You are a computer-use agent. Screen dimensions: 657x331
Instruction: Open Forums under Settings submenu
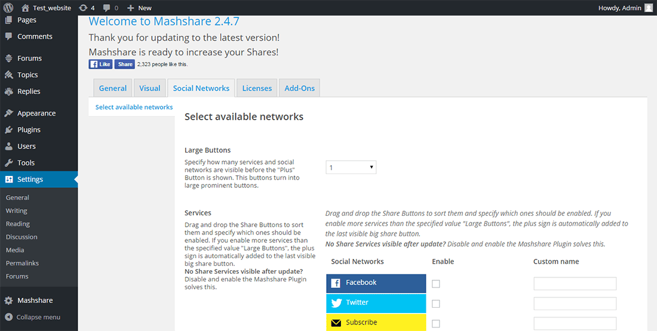click(x=17, y=276)
